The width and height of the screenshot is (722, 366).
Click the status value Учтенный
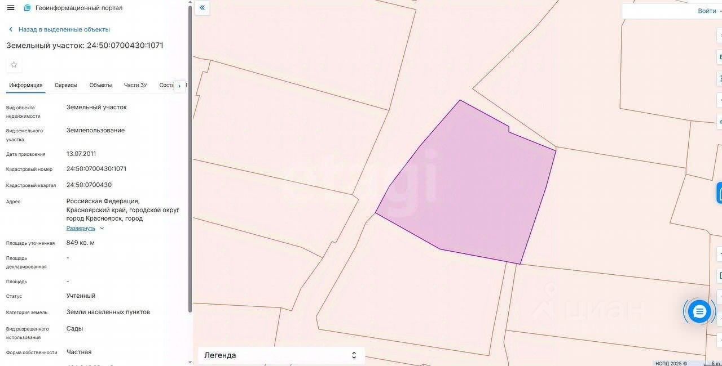(x=81, y=296)
